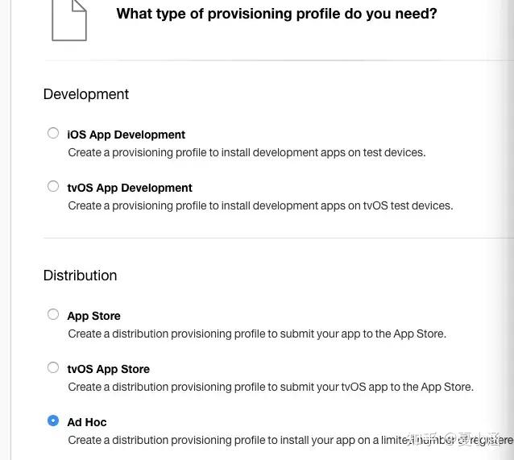Screen dimensions: 514x460
Task: Click the Development section heading
Action: pyautogui.click(x=85, y=94)
